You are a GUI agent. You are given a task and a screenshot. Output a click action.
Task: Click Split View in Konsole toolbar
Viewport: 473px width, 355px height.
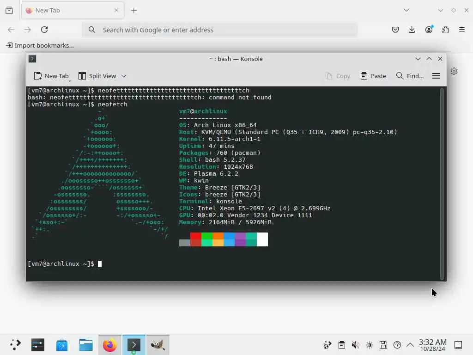(x=97, y=76)
